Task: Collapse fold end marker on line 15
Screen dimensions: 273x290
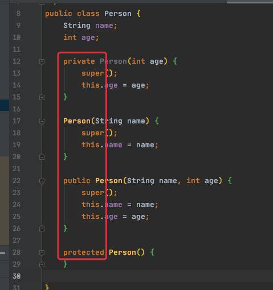Action: pos(42,97)
